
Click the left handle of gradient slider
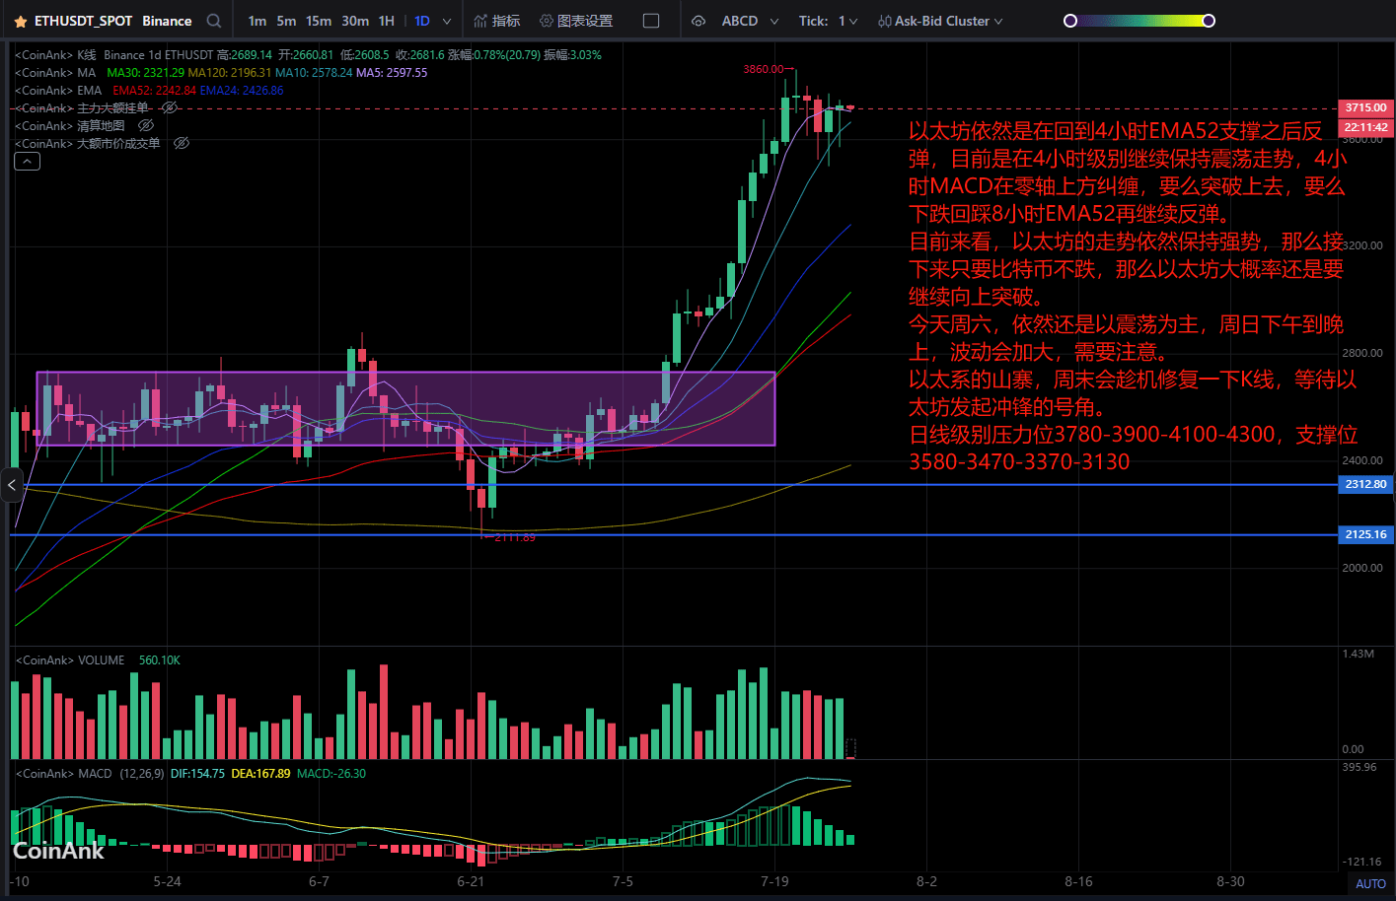pyautogui.click(x=1070, y=21)
